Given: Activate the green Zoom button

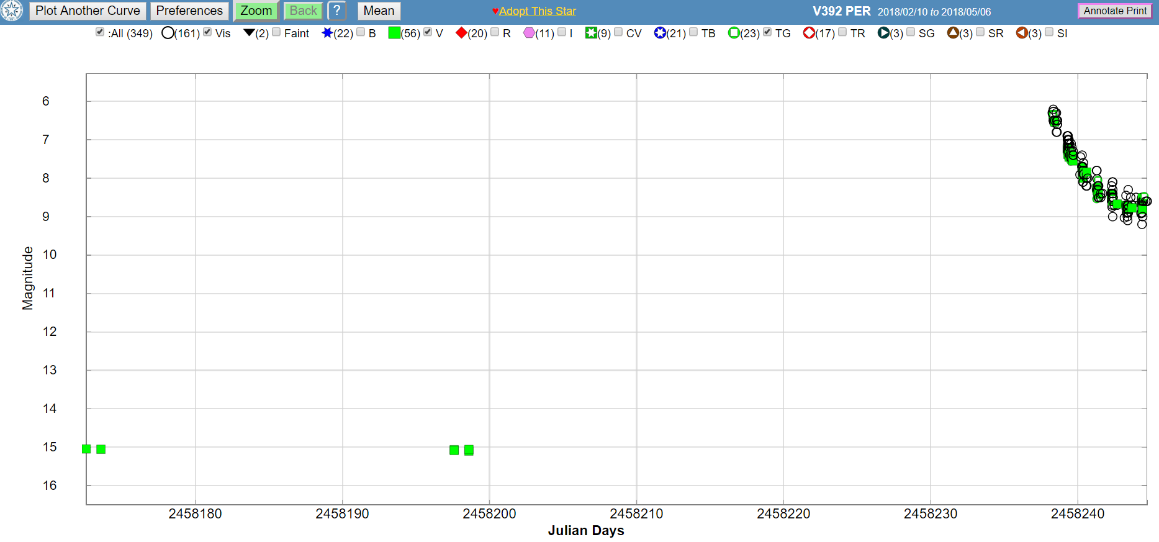Looking at the screenshot, I should (x=256, y=11).
